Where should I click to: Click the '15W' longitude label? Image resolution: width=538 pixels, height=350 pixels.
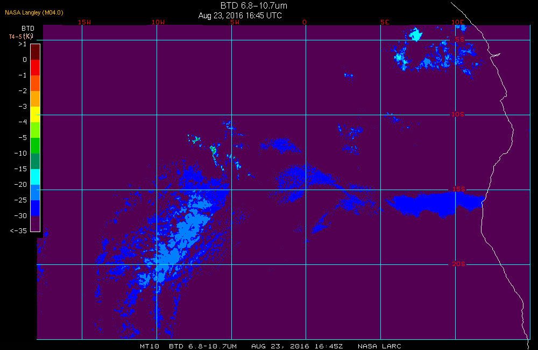pos(84,22)
